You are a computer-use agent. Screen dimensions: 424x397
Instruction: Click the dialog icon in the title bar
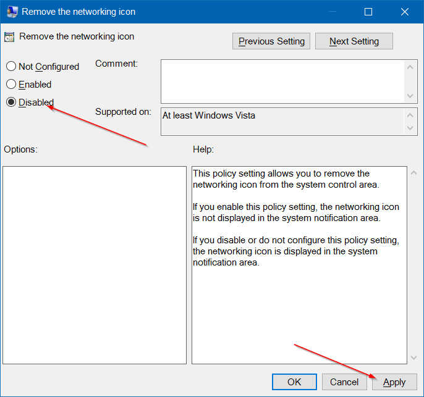(12, 12)
